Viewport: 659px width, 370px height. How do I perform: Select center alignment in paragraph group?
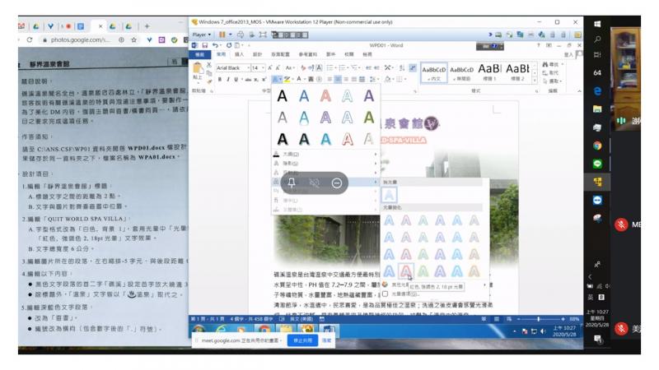(x=338, y=79)
